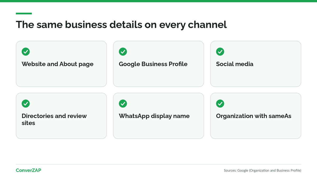317x178 pixels.
Task: Click the slide title 'The same business details on every channel'
Action: tap(121, 25)
